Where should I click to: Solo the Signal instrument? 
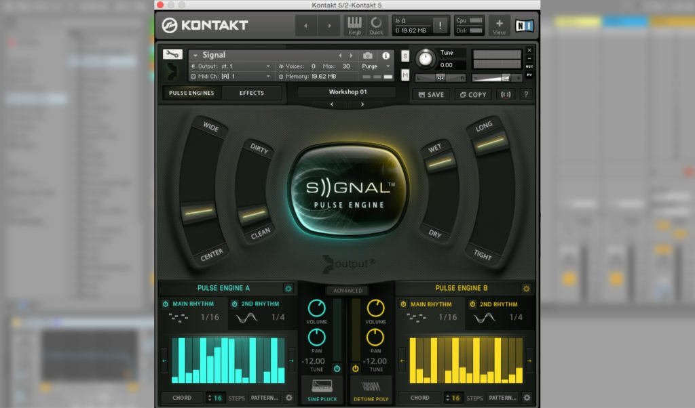click(x=405, y=56)
